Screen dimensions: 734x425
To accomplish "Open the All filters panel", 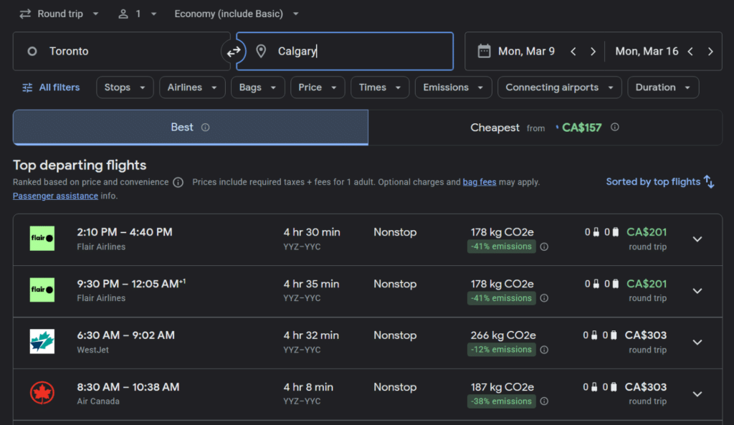I will tap(51, 87).
